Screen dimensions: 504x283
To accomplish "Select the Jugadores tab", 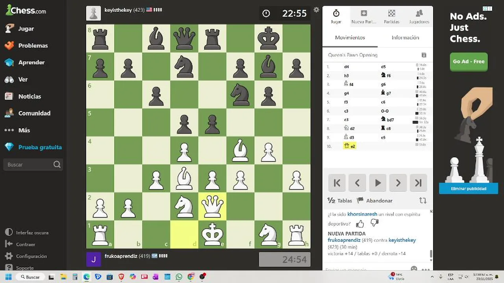I will point(419,17).
